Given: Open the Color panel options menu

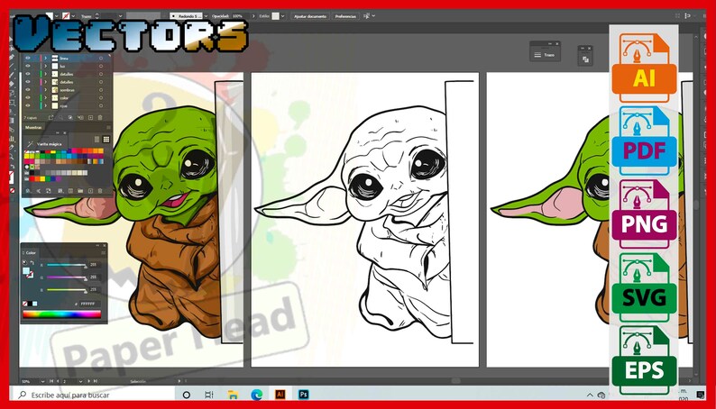Looking at the screenshot, I should point(104,252).
